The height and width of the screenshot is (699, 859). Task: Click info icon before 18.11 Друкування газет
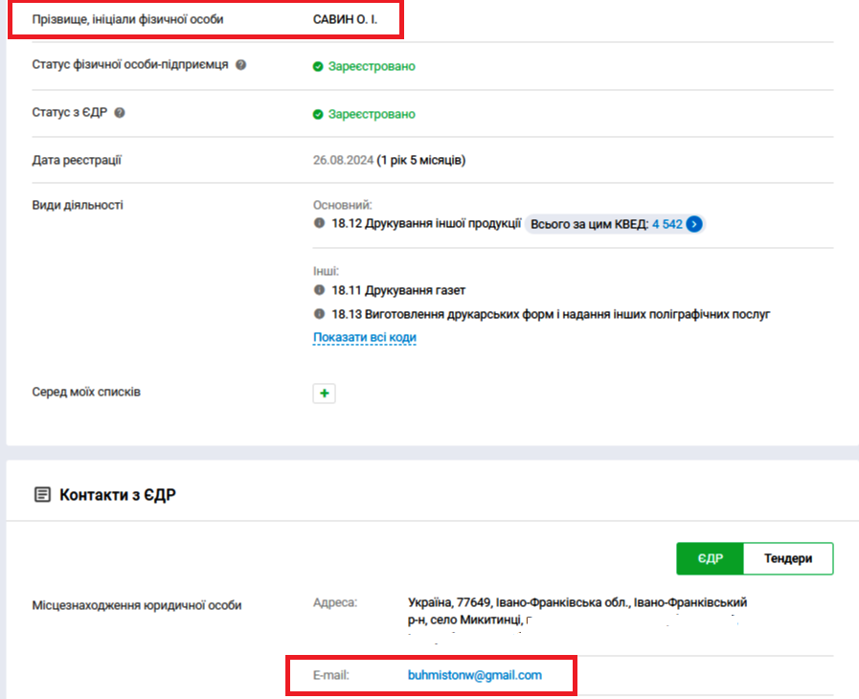click(x=320, y=289)
